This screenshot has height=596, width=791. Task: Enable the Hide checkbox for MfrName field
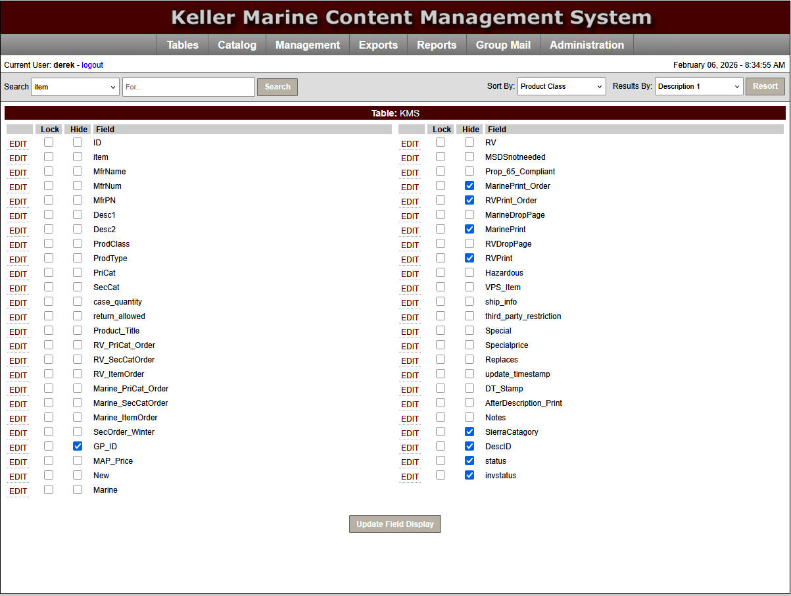[77, 172]
